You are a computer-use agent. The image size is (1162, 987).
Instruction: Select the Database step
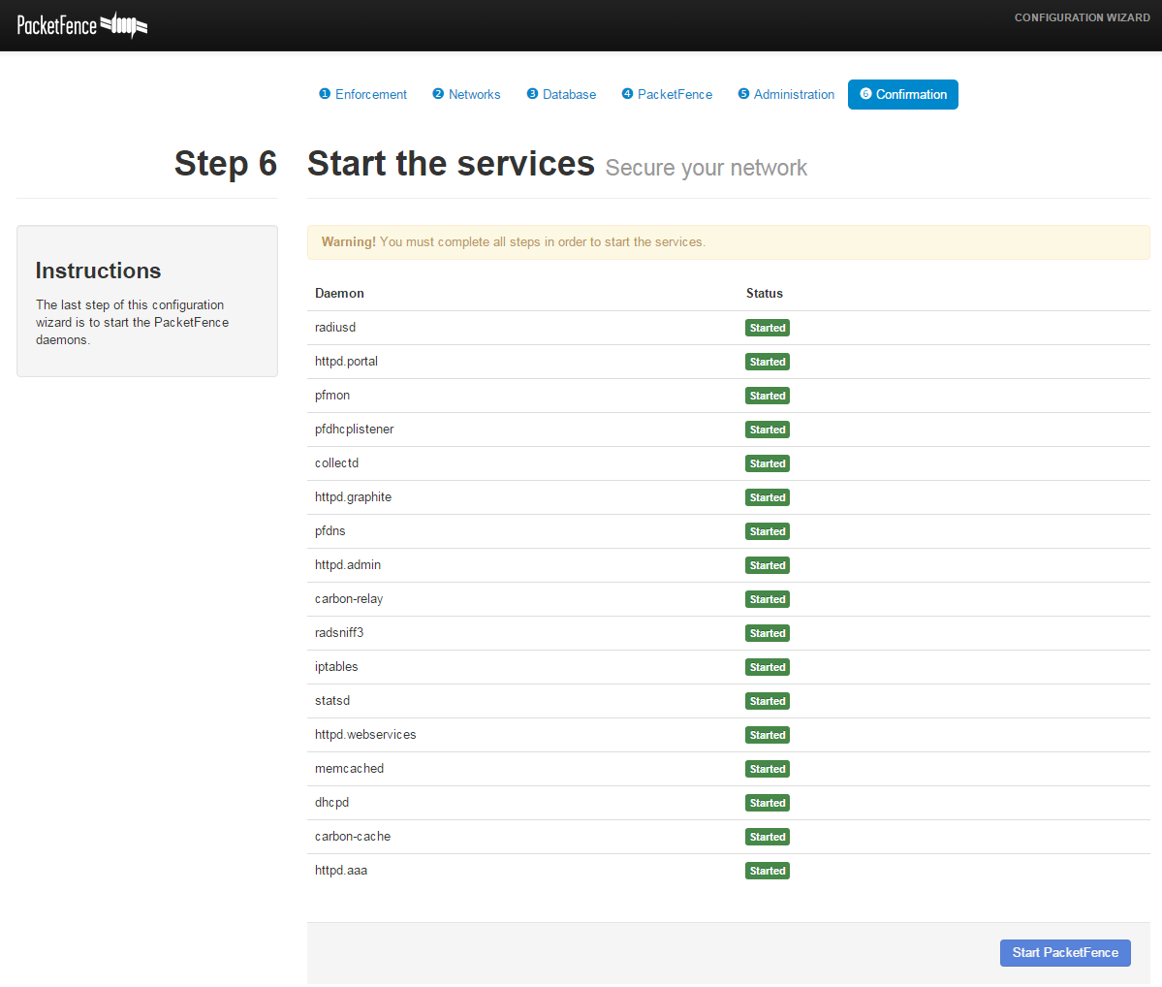tap(569, 94)
